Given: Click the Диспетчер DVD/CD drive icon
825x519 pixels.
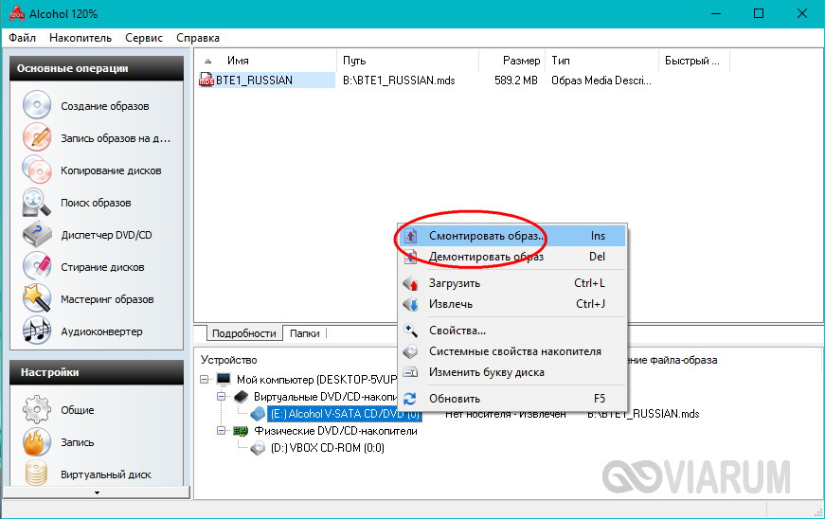Looking at the screenshot, I should [x=37, y=234].
